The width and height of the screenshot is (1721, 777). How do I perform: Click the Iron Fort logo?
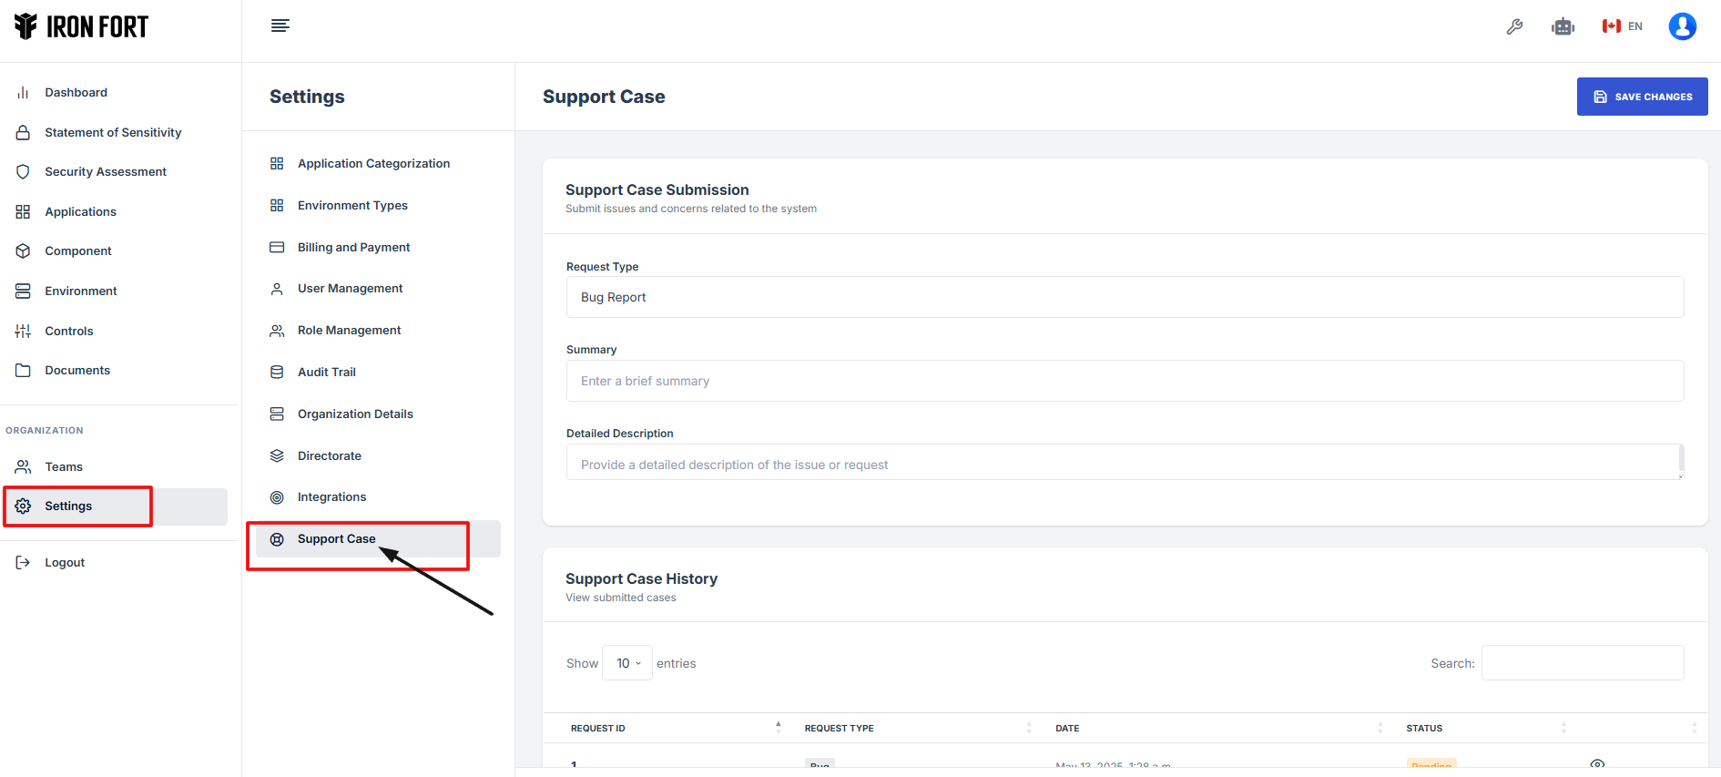81,26
